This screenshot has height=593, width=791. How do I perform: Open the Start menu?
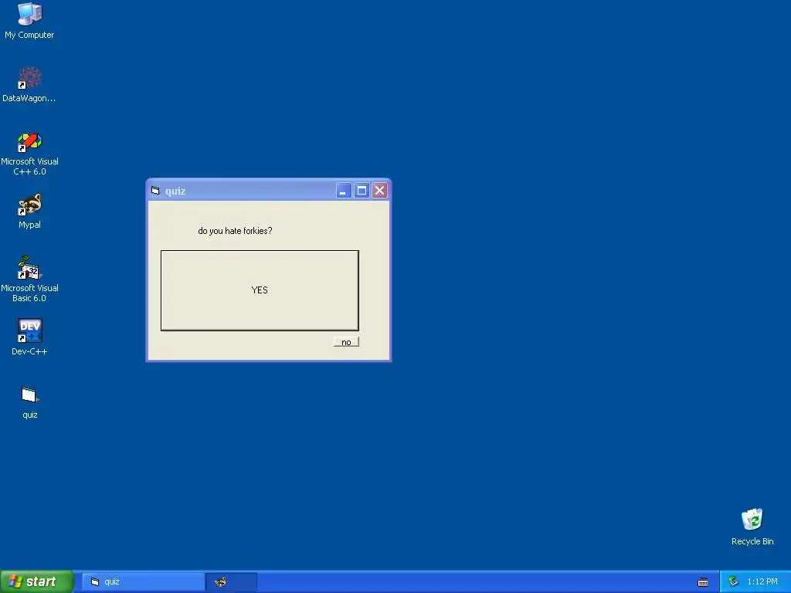pos(37,581)
